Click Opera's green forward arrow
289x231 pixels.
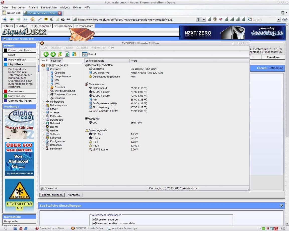pyautogui.click(x=18, y=19)
